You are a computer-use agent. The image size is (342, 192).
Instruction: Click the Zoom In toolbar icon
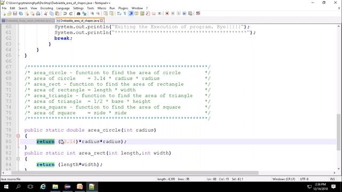pyautogui.click(x=92, y=13)
